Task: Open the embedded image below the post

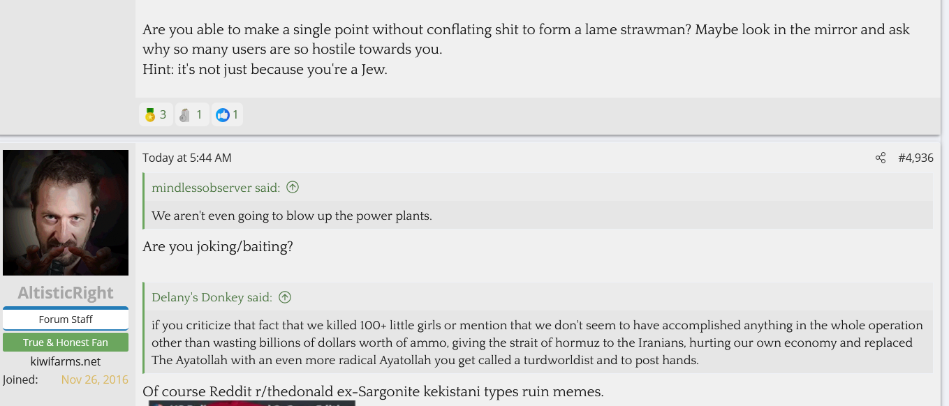Action: coord(251,403)
